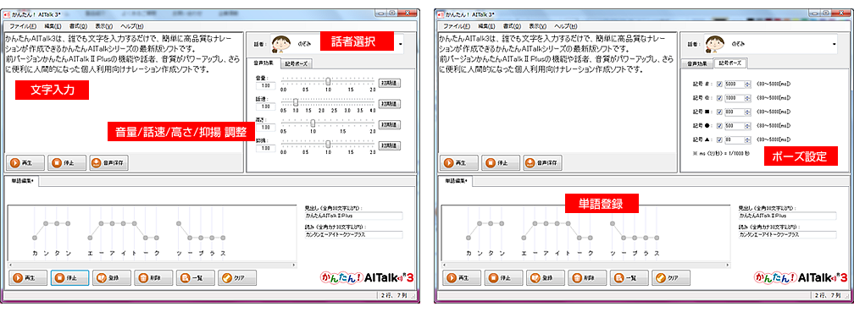
Task: Open speaker dropdown arrow beside 話者選択 label
Action: [401, 44]
